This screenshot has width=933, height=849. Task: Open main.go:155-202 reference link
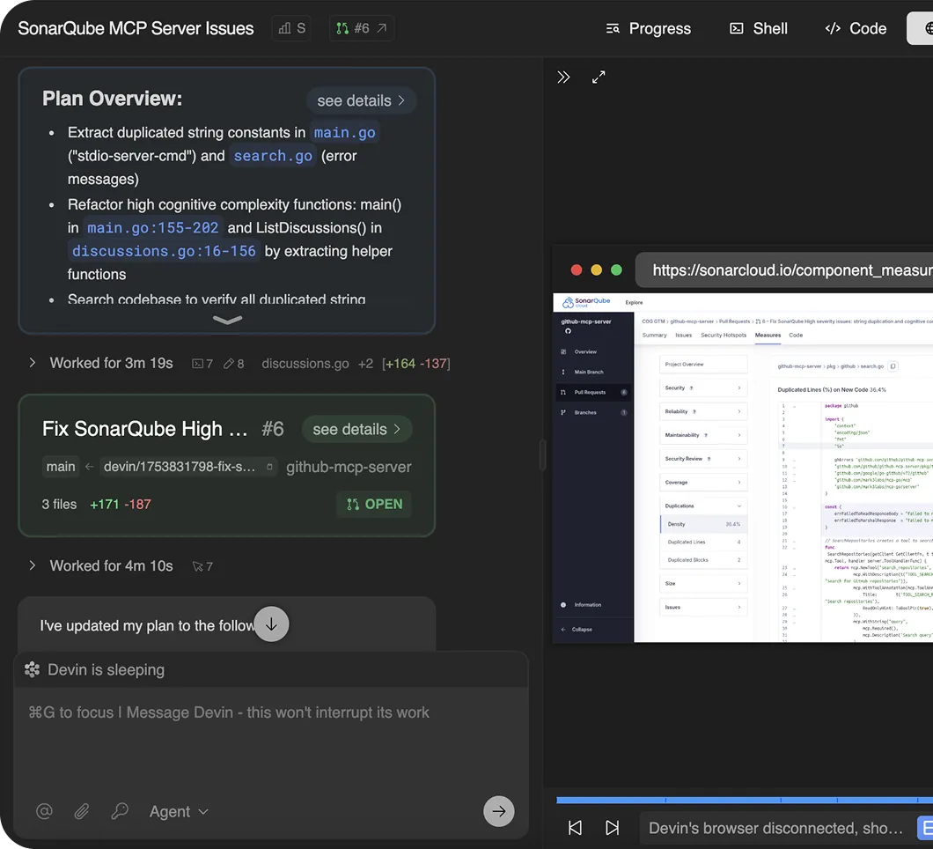pos(152,228)
